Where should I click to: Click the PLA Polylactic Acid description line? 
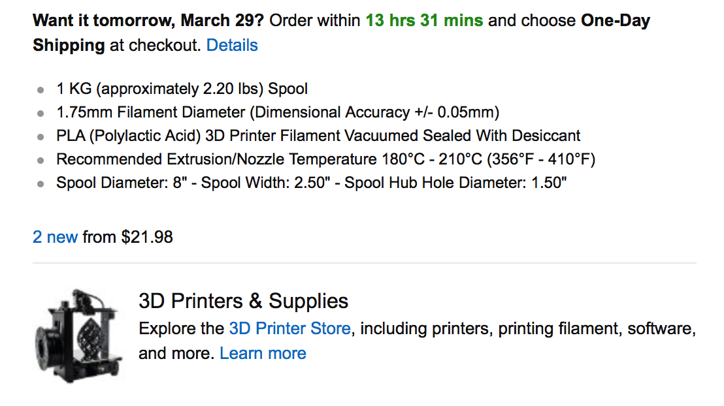(x=318, y=136)
